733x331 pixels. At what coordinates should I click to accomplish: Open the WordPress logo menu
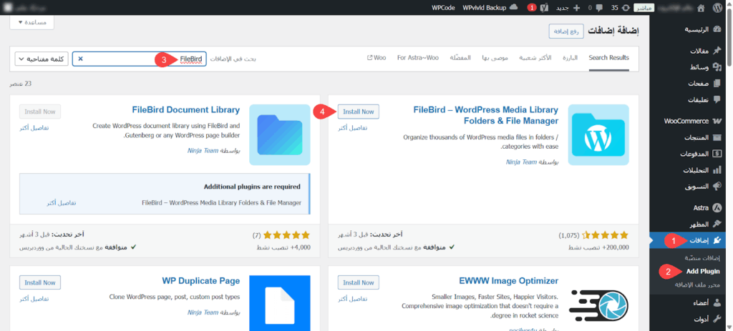click(x=717, y=7)
